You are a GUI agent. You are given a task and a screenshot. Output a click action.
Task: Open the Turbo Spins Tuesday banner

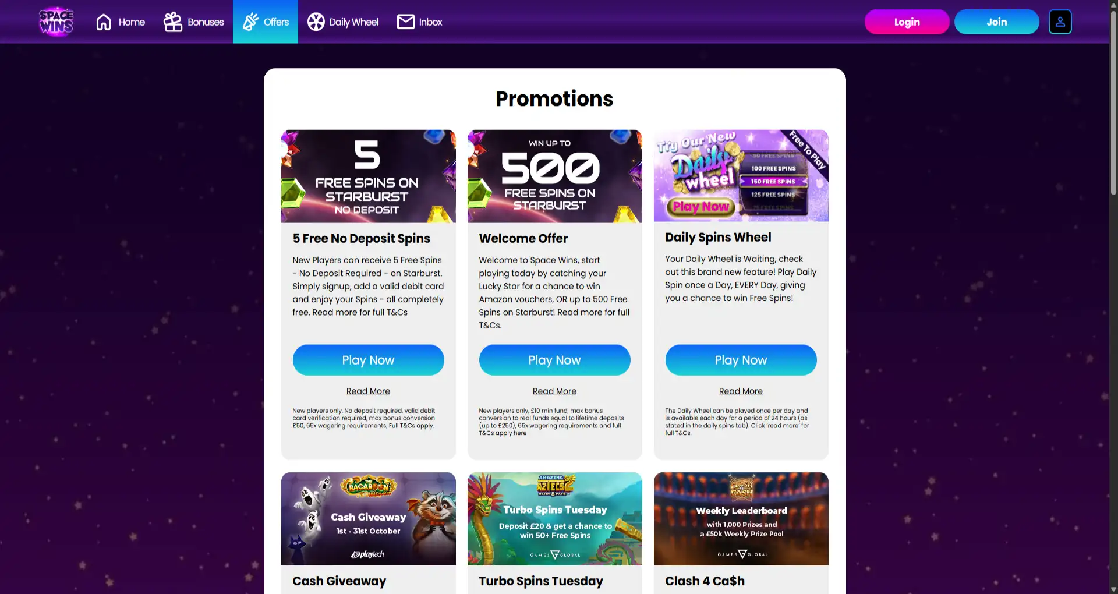(x=554, y=518)
